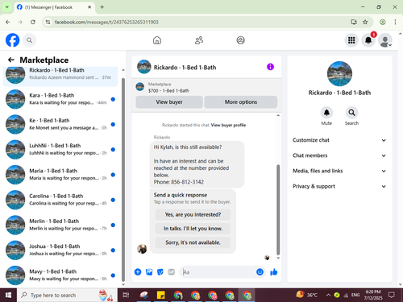Send a thumbs-up like
The width and height of the screenshot is (403, 302).
(274, 272)
